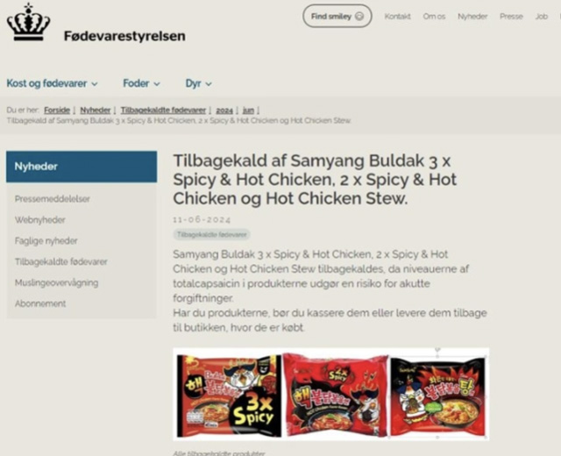Click the Fødevarestyrelsen crown logo
This screenshot has width=561, height=456.
coord(29,22)
